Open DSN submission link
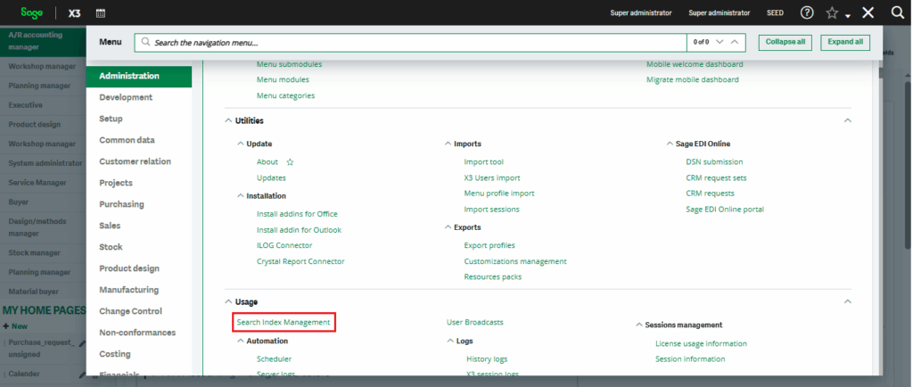The height and width of the screenshot is (387, 913). (714, 161)
